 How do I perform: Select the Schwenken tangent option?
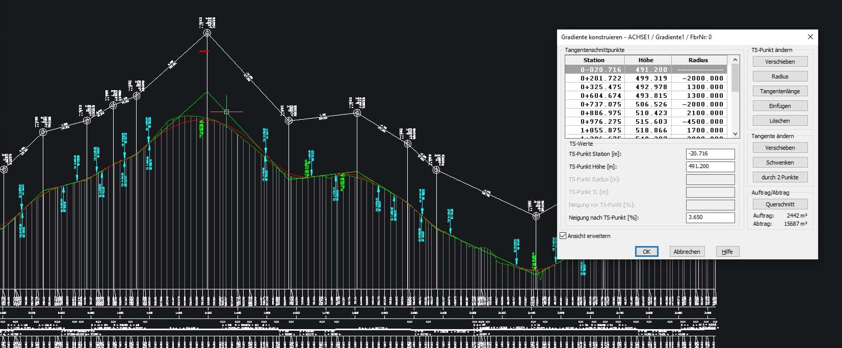point(780,163)
